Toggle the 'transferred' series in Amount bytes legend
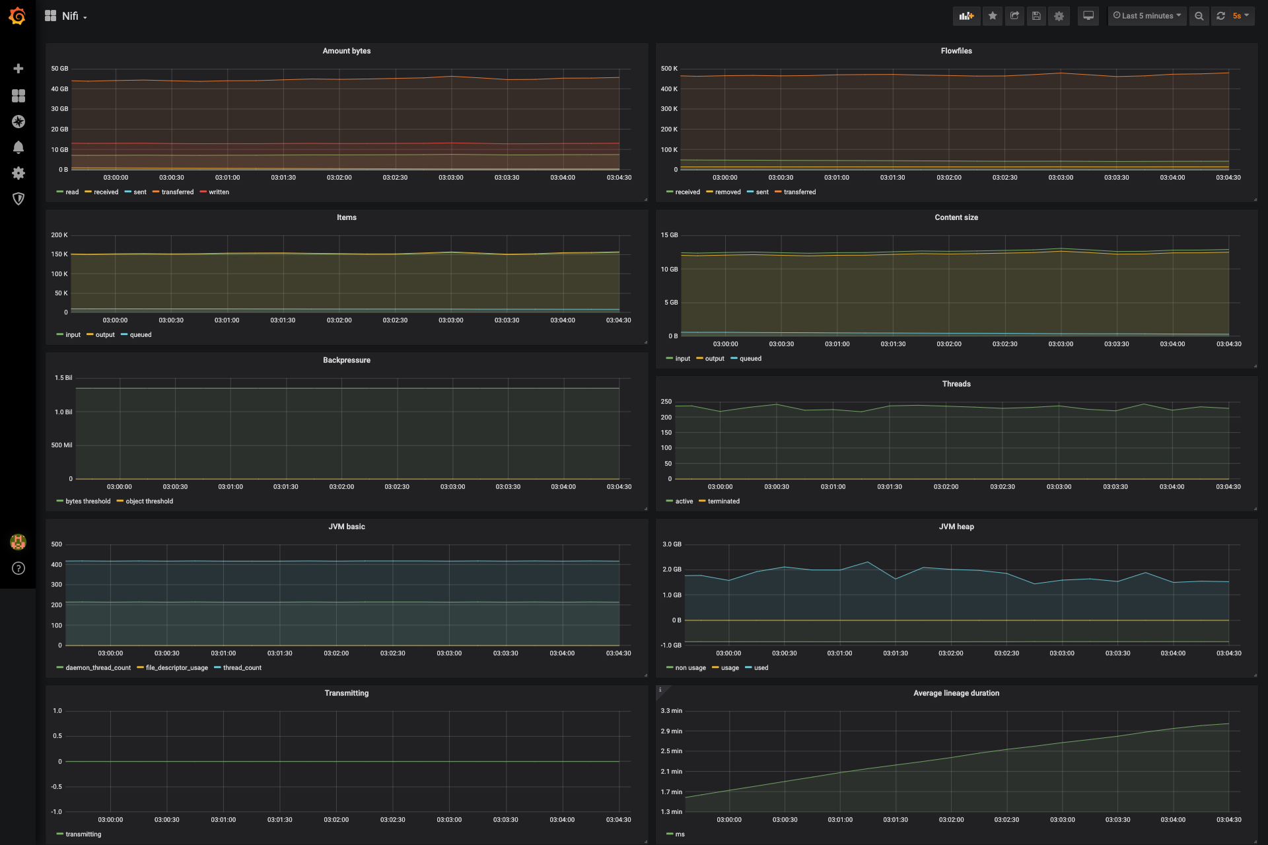 [177, 192]
